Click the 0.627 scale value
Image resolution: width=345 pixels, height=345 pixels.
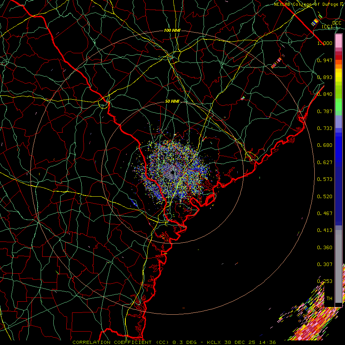325,163
